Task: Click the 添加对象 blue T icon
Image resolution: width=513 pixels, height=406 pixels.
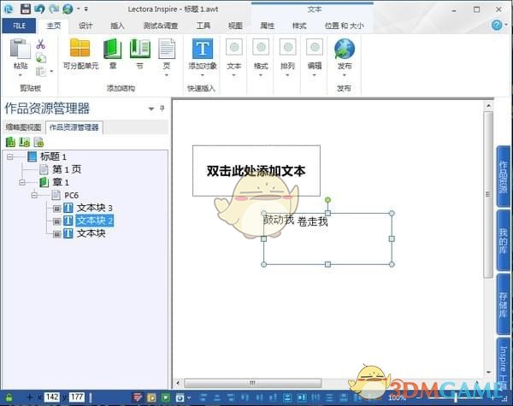Action: (202, 49)
